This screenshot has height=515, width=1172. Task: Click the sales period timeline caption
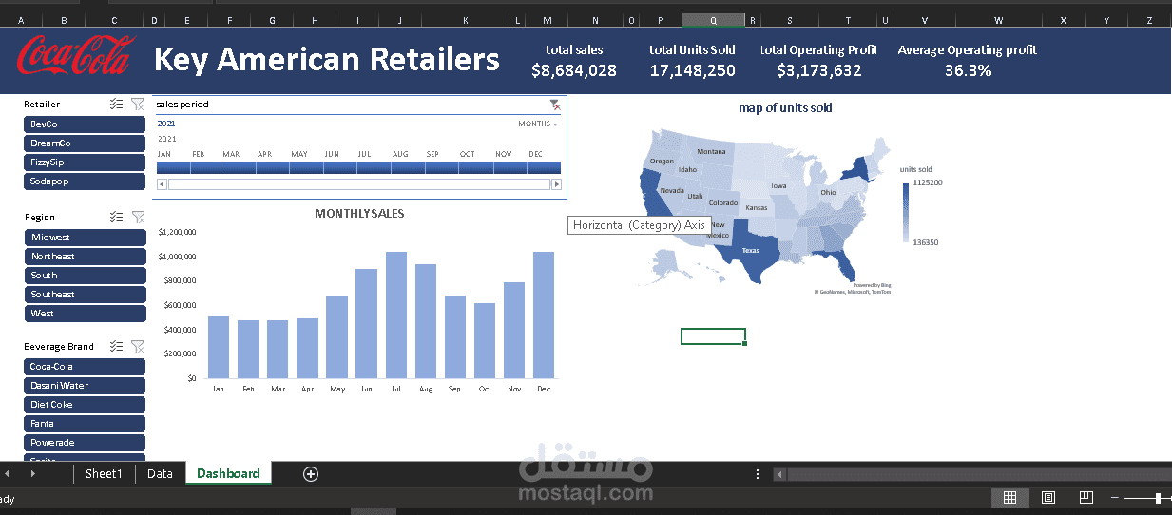point(183,105)
